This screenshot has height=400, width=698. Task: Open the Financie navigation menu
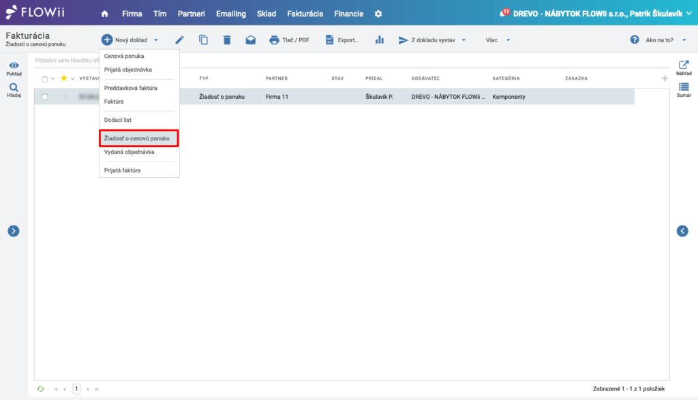[349, 14]
